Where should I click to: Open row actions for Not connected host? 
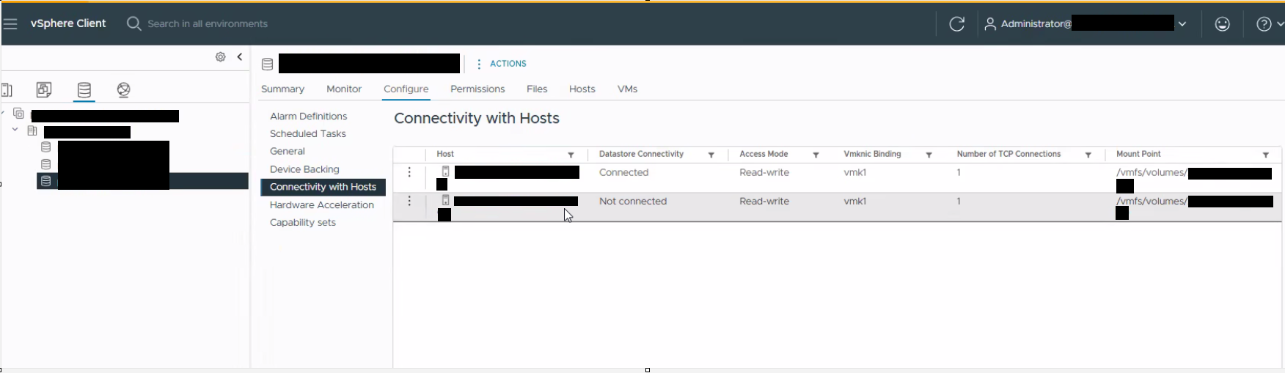pyautogui.click(x=409, y=201)
